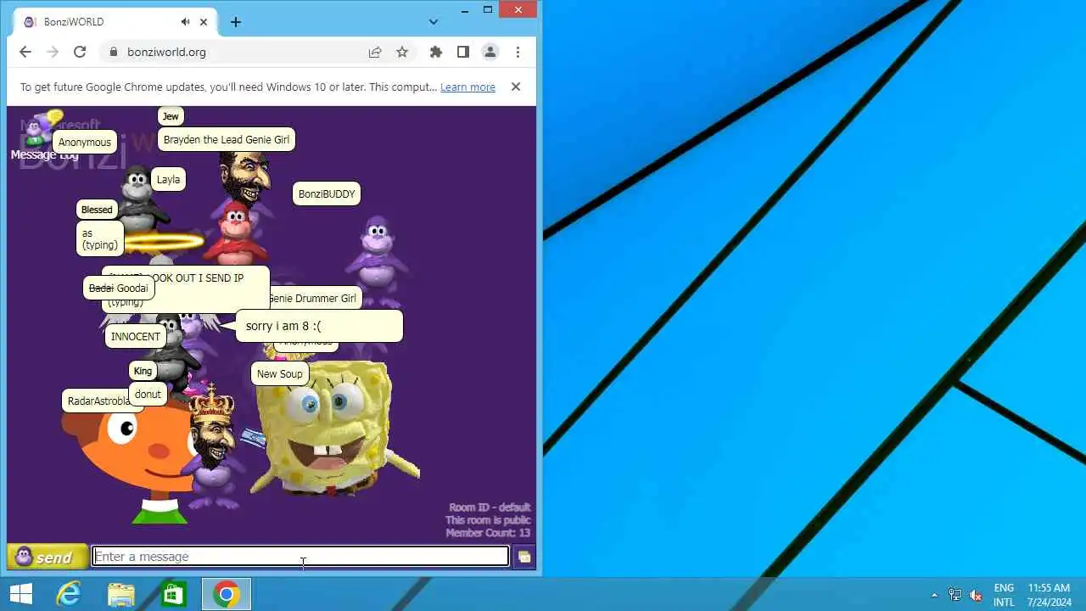
Task: Go back to previous page
Action: [25, 52]
